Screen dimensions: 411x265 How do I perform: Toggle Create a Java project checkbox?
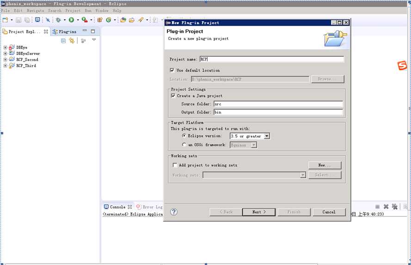click(173, 96)
